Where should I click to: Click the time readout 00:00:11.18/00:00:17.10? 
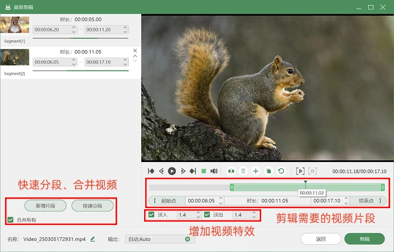pos(359,171)
